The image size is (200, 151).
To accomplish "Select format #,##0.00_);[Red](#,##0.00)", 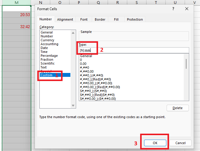I will coord(131,87).
